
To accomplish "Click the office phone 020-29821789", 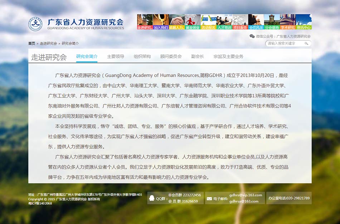I will click(x=289, y=198).
